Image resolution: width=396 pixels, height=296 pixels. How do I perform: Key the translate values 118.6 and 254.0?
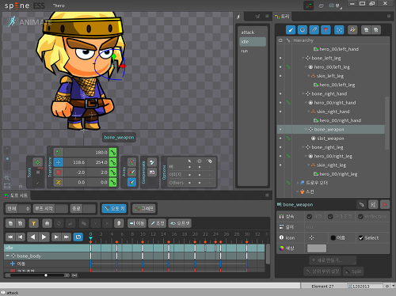[x=112, y=162]
